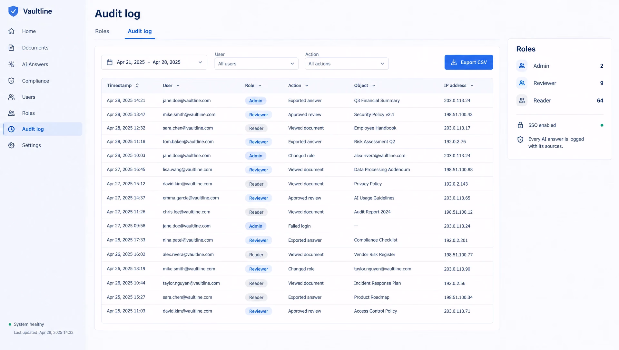The height and width of the screenshot is (350, 619).
Task: Click the Admin badge in the 14:21 row
Action: (256, 101)
